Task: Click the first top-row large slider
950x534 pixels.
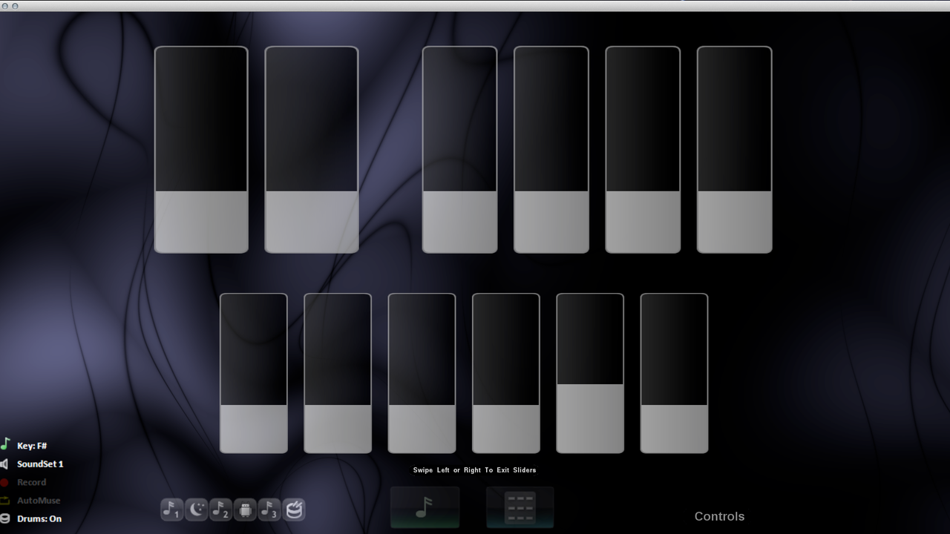Action: pyautogui.click(x=201, y=150)
